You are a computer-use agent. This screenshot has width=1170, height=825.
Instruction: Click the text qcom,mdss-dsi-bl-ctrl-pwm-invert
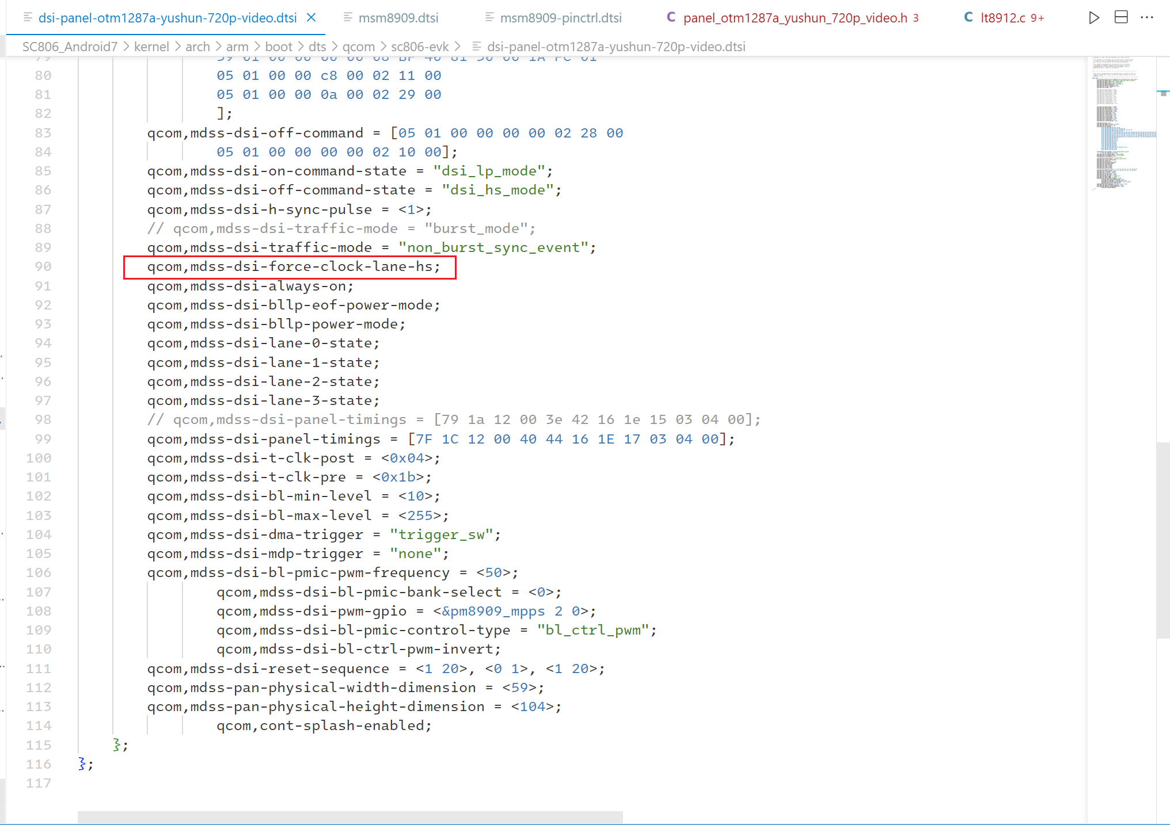click(x=355, y=649)
